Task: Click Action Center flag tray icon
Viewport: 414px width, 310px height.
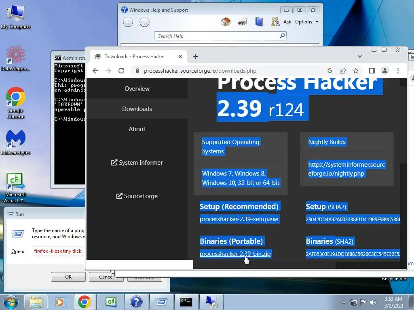Action: point(363,302)
